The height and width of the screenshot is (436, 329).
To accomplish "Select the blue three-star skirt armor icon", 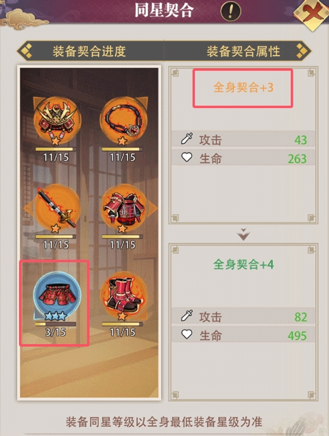I will pyautogui.click(x=57, y=296).
